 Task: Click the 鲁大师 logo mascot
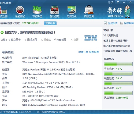click(128, 12)
